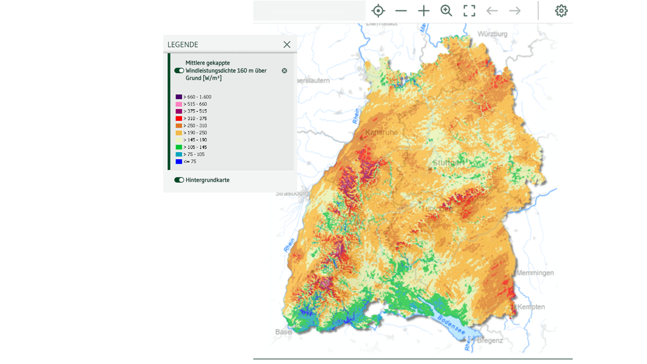Click the locate-me crosshair icon

pyautogui.click(x=378, y=11)
